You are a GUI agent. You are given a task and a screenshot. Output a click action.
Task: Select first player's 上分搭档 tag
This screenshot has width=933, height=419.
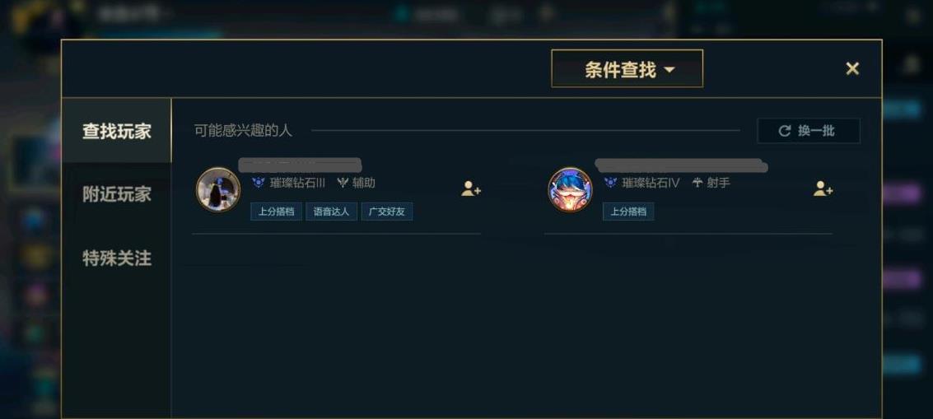point(276,212)
